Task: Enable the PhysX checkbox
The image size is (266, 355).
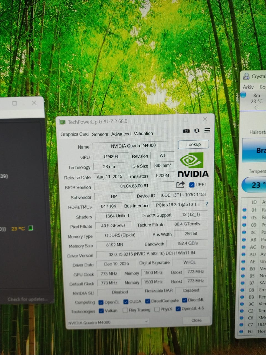Action: pos(157,309)
